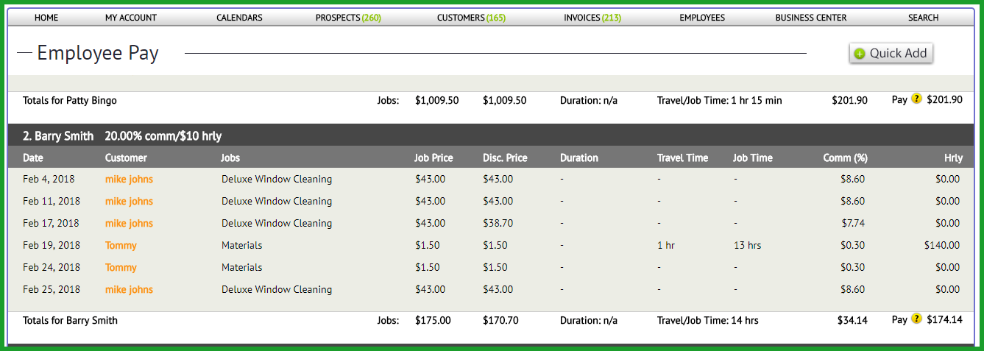Open mike johns link for Feb 11, 2018

coord(129,201)
